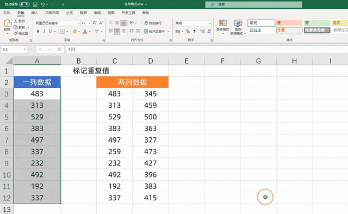
Task: Switch to the Page Layout (页面布局) tab
Action: coord(52,13)
